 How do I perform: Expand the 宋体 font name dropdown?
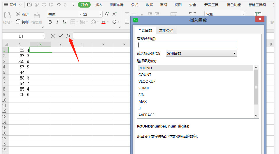[x=80, y=15]
